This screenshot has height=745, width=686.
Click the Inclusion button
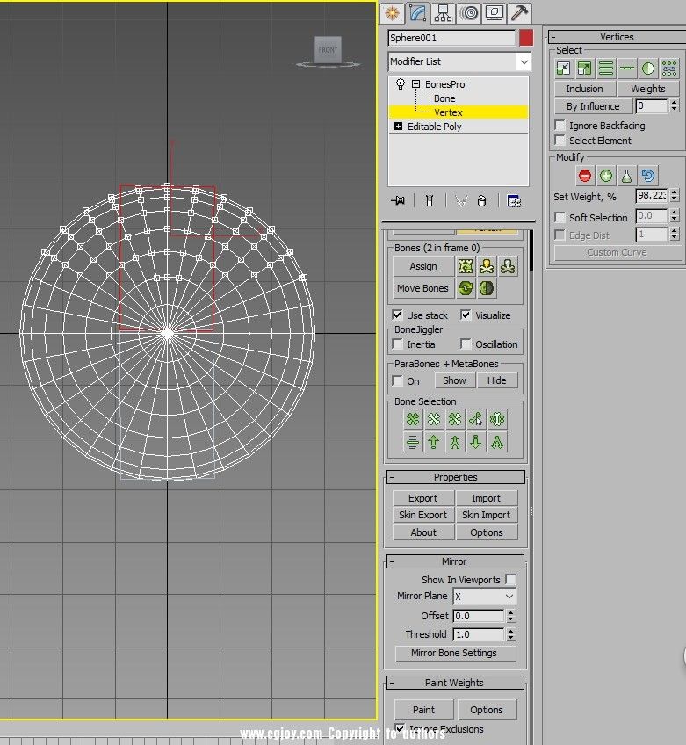point(584,89)
